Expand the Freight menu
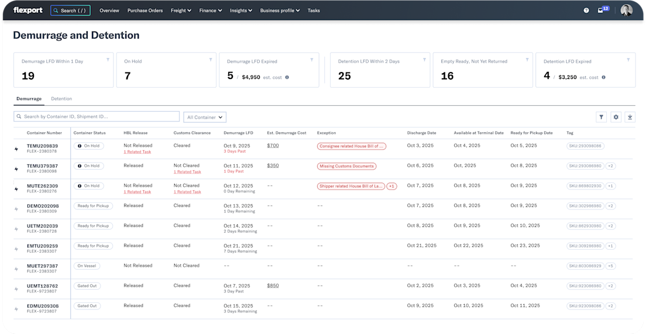Image resolution: width=646 pixels, height=334 pixels. [181, 11]
